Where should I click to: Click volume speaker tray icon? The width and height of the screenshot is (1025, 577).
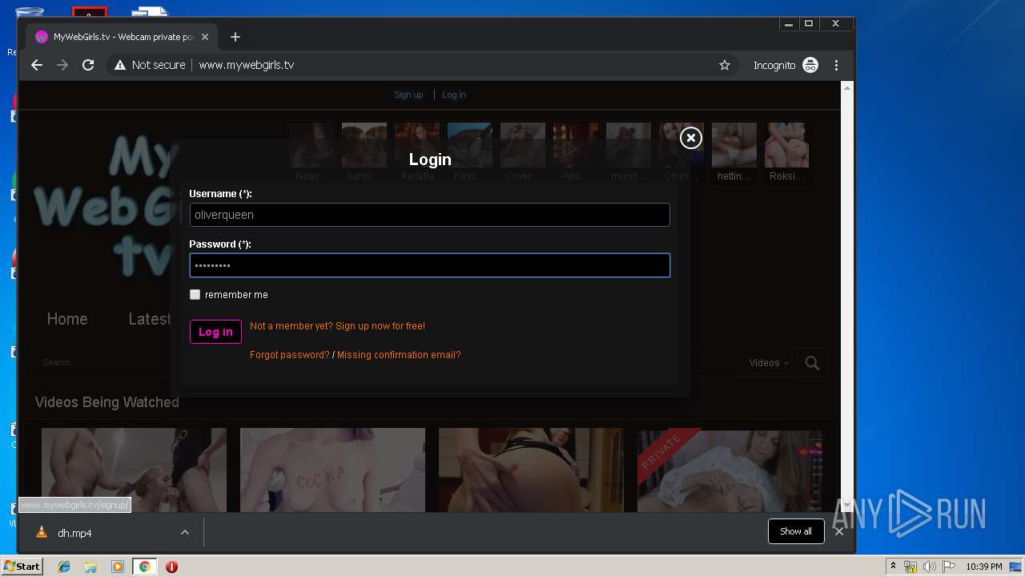point(930,567)
